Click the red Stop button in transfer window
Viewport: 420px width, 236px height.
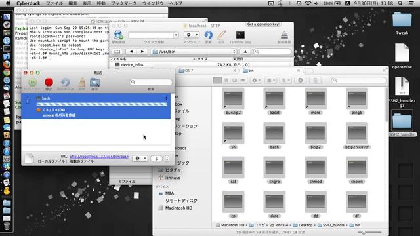click(x=49, y=83)
